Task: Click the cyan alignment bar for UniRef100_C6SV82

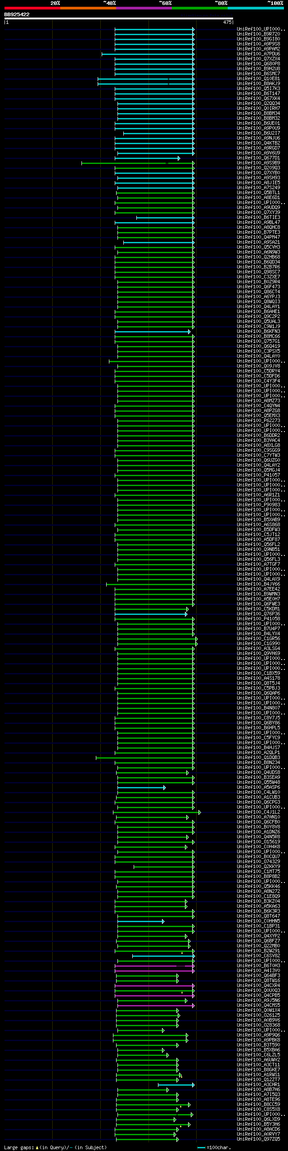Action: click(x=163, y=956)
